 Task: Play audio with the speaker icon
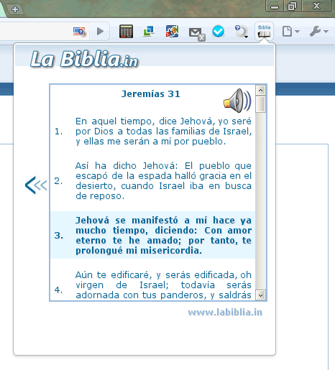pyautogui.click(x=237, y=101)
